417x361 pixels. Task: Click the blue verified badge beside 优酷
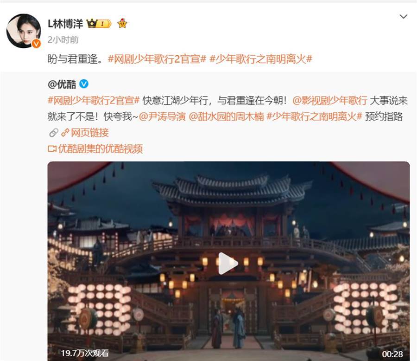click(x=84, y=84)
